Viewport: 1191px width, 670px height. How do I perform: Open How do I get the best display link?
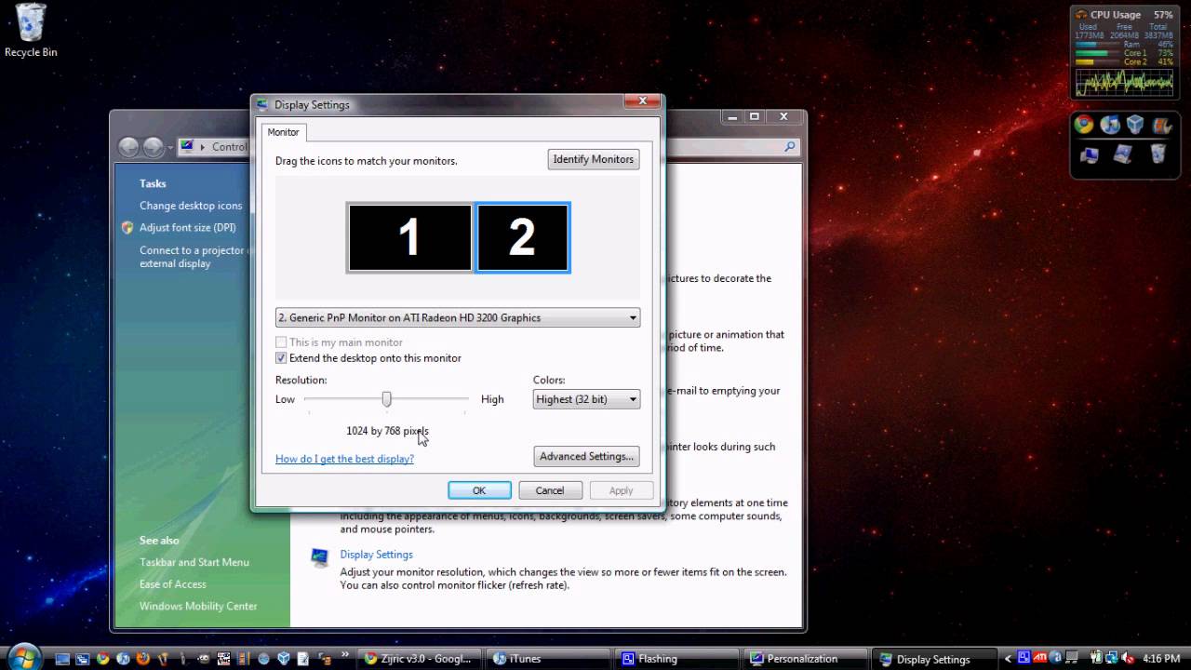tap(344, 459)
